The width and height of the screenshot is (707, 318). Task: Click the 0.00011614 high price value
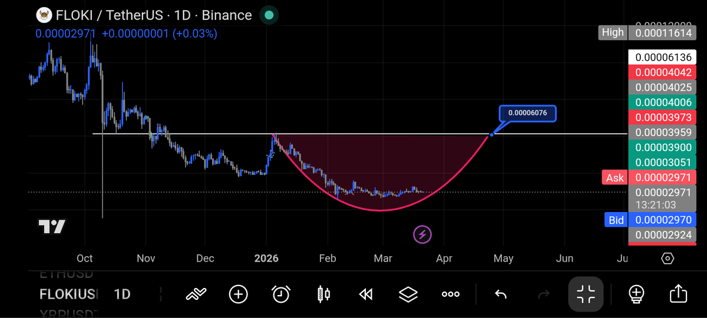coord(662,32)
